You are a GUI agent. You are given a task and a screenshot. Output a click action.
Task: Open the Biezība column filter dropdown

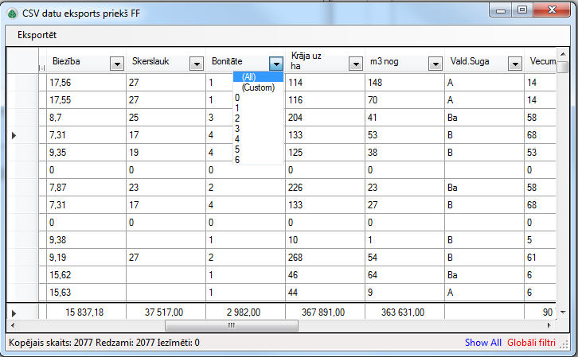[x=116, y=64]
